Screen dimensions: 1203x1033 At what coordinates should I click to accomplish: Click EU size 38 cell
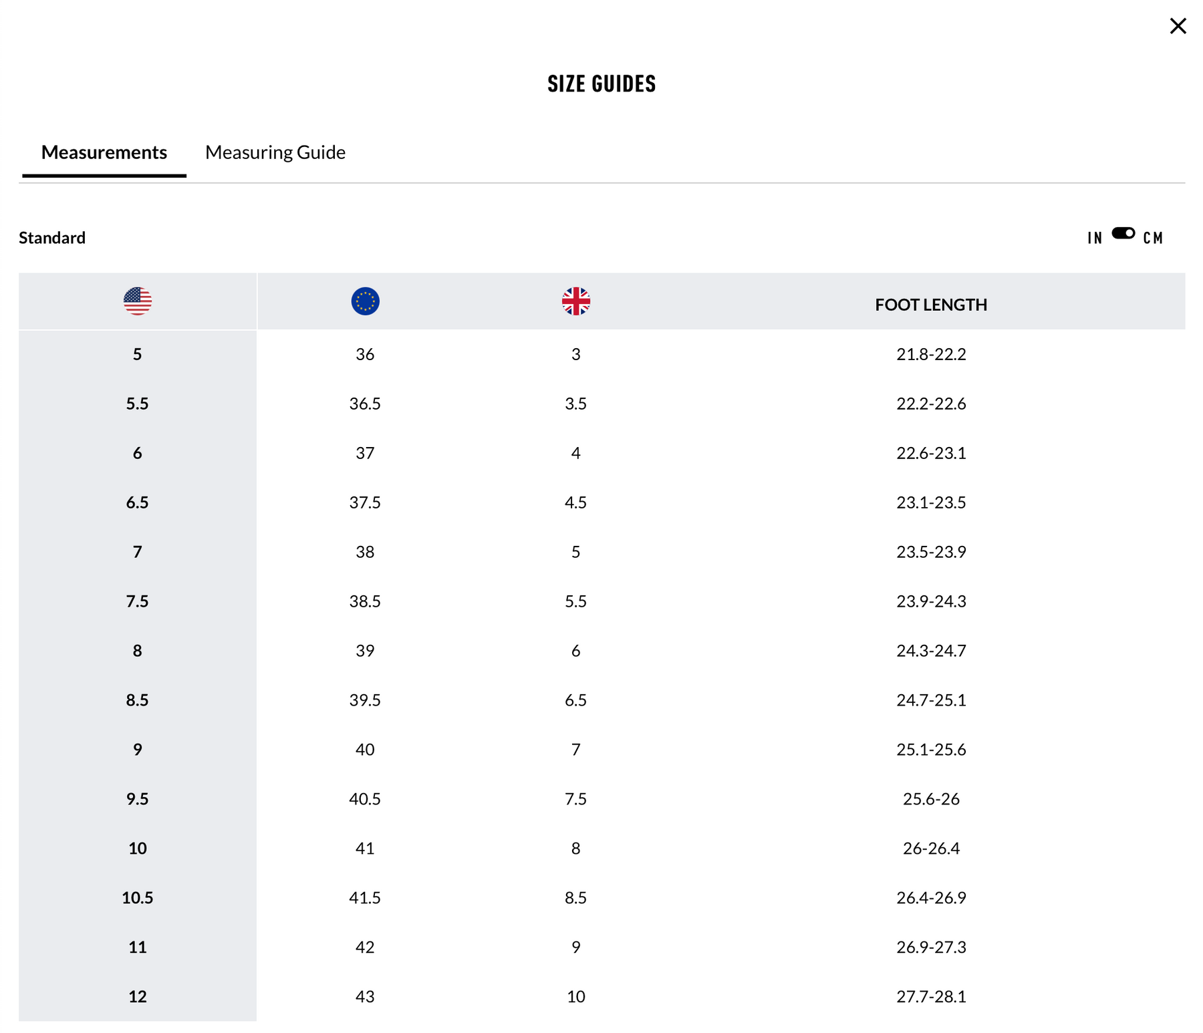coord(365,552)
